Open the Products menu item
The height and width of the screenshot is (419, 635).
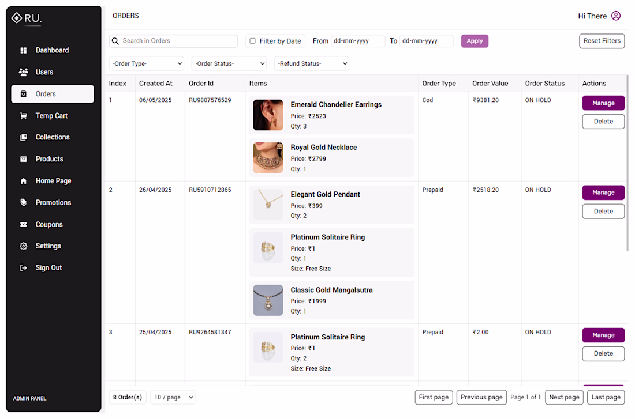49,159
